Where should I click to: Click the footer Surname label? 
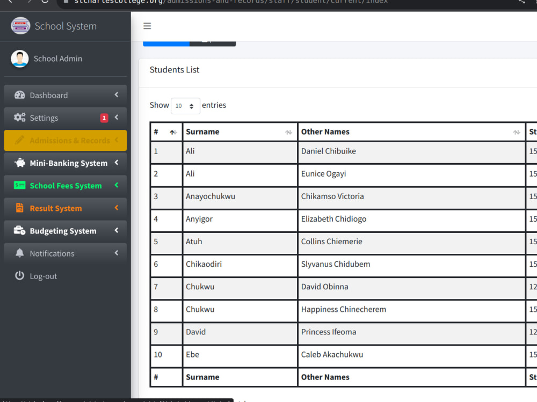(202, 377)
